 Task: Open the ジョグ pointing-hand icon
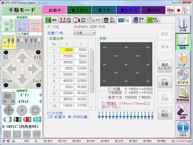(183, 59)
